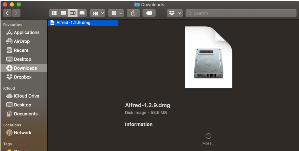Click the disk image preview thumbnail
This screenshot has height=151, width=299.
click(x=209, y=57)
